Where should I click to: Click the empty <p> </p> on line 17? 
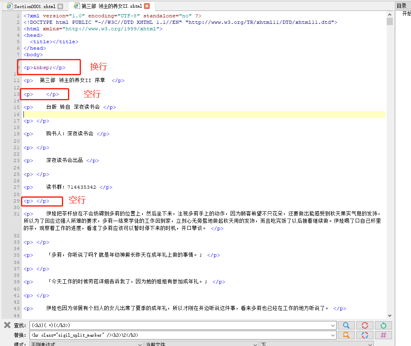click(x=36, y=121)
